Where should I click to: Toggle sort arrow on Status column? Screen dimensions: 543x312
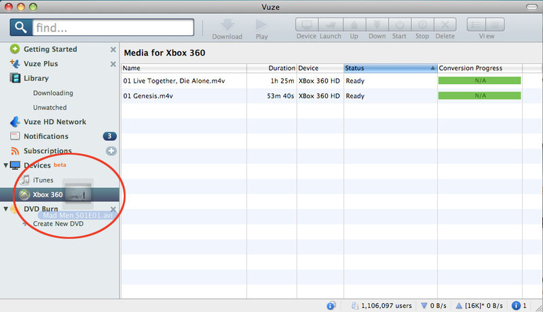coord(432,68)
